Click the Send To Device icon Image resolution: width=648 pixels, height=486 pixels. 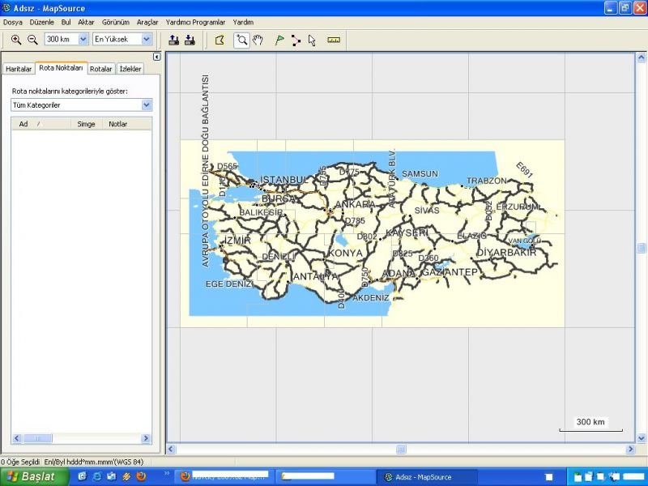pos(174,39)
